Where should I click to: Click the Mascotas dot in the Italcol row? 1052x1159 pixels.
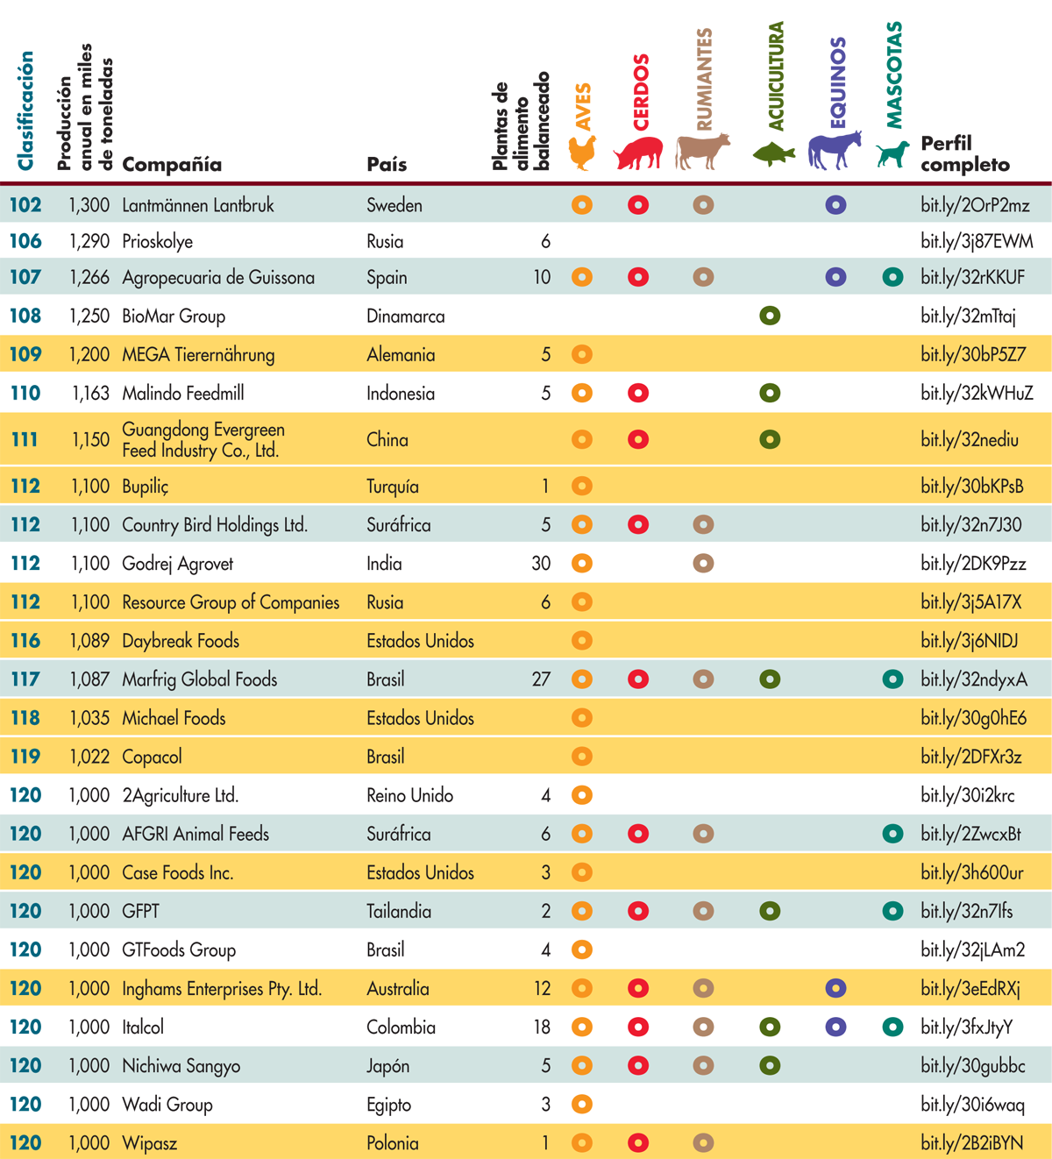point(892,1027)
